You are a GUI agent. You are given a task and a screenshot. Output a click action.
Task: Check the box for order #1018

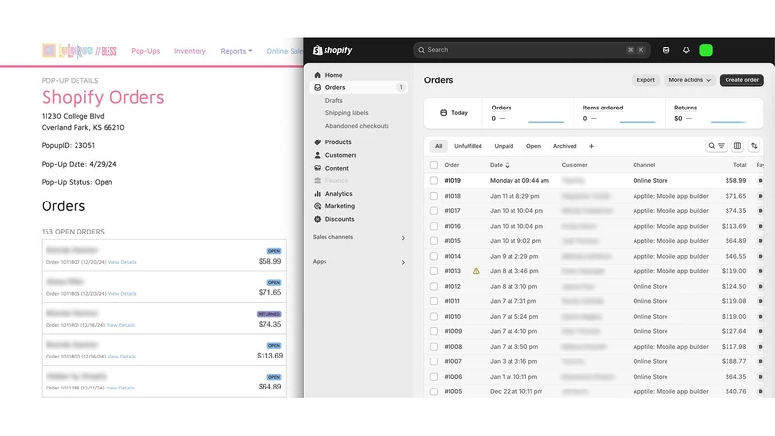(433, 197)
